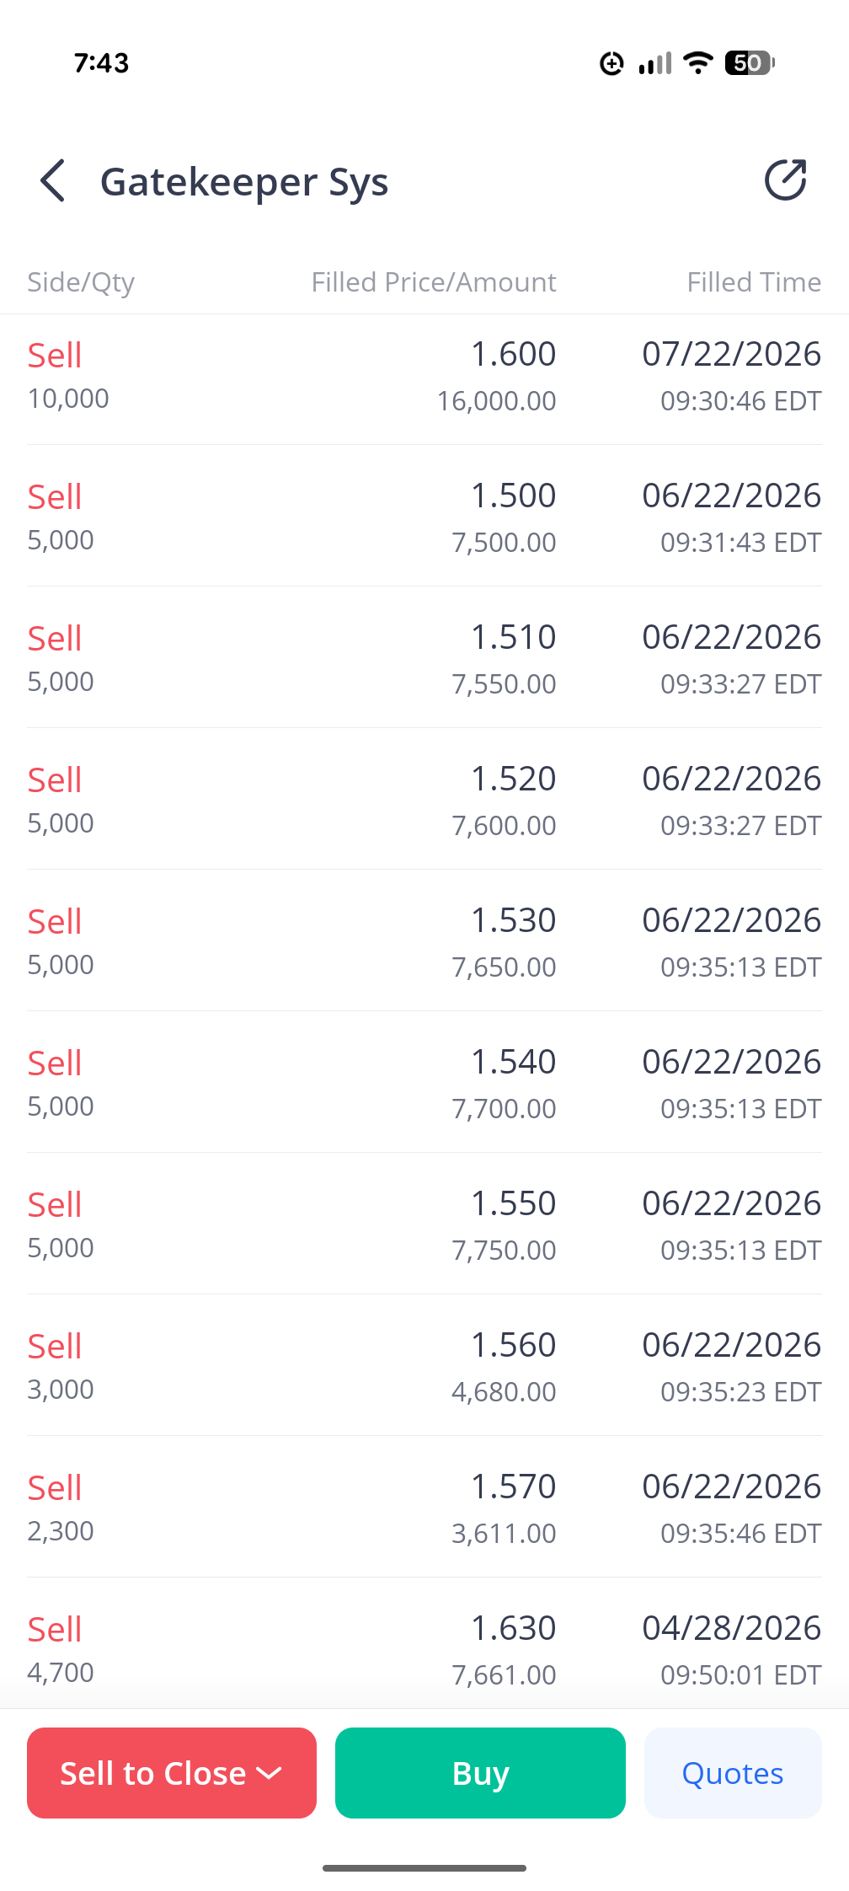The image size is (849, 1891).
Task: Open the 3,000 share sell at 1.560
Action: pyautogui.click(x=424, y=1365)
